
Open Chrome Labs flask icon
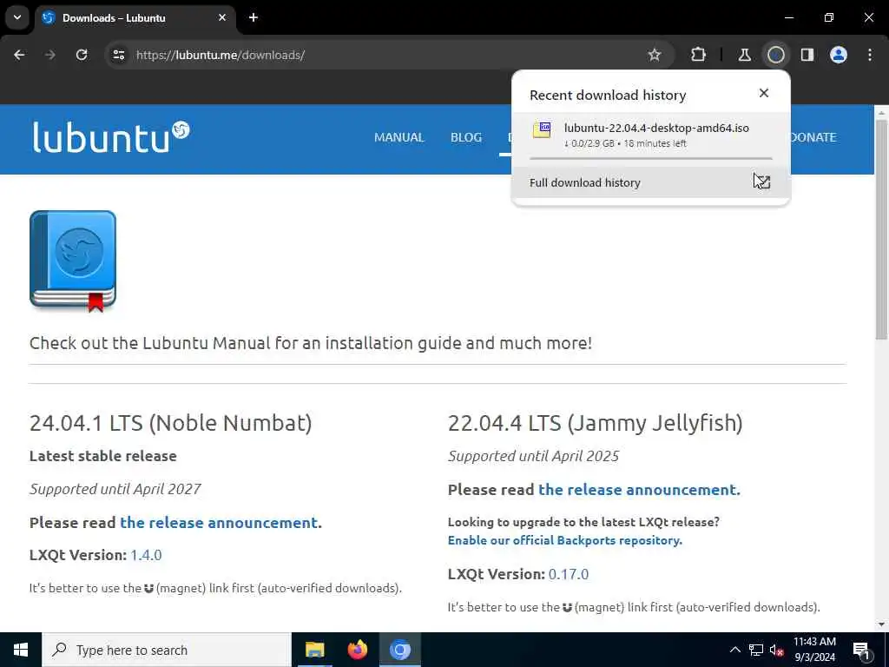(x=744, y=55)
